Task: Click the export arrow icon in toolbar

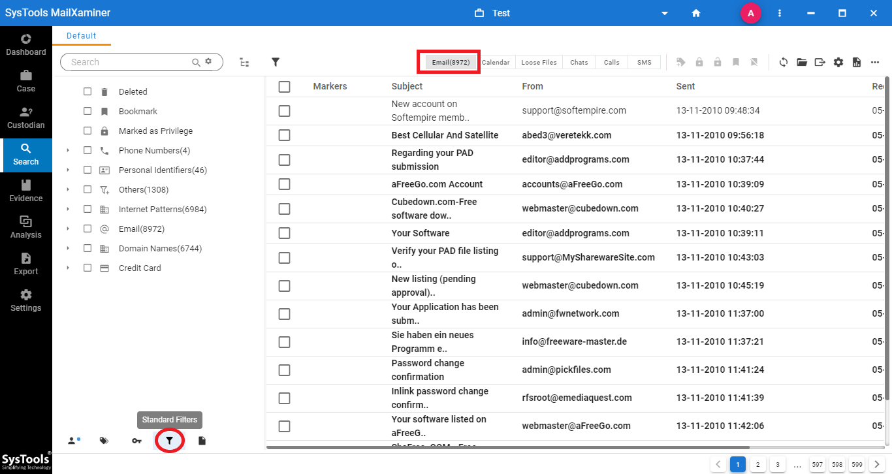Action: [820, 62]
